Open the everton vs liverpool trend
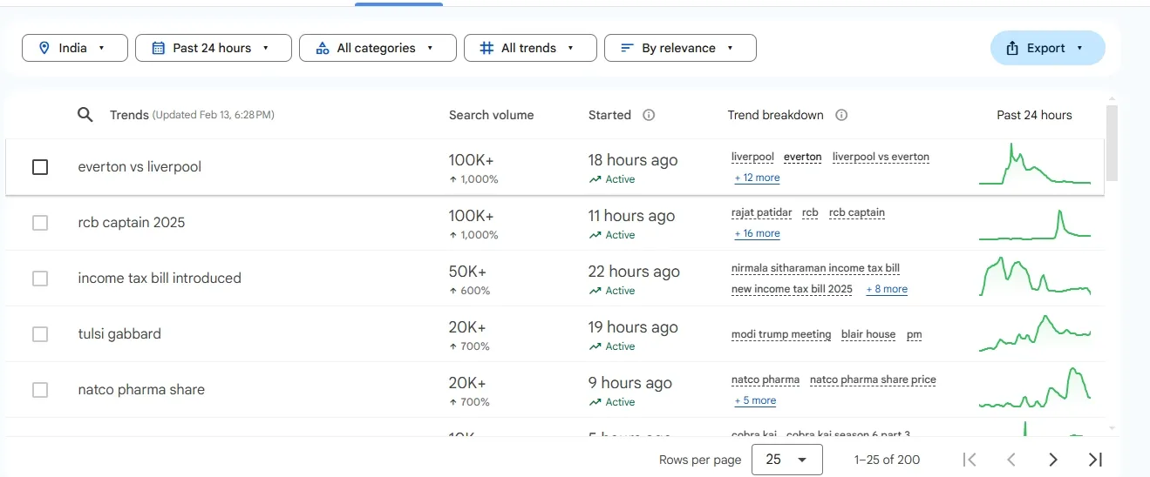1150x477 pixels. [139, 167]
